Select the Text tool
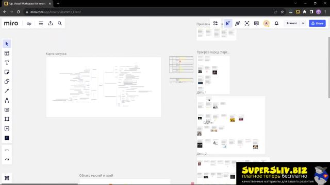The width and height of the screenshot is (330, 185). [7, 63]
